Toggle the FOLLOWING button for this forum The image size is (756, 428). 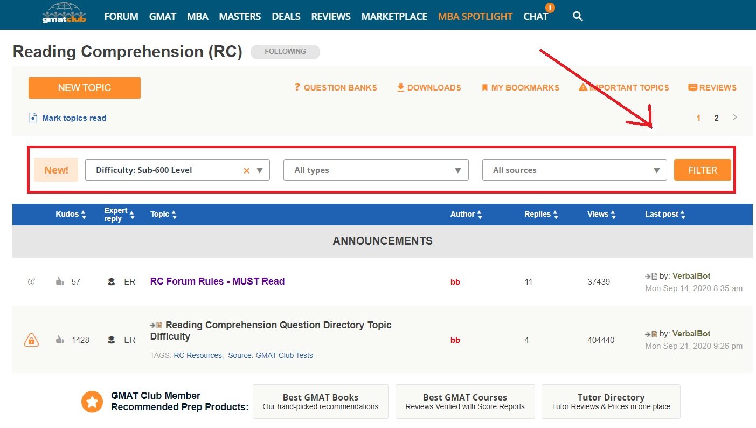point(285,52)
